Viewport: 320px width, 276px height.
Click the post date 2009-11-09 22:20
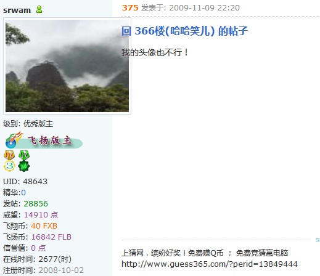(204, 8)
